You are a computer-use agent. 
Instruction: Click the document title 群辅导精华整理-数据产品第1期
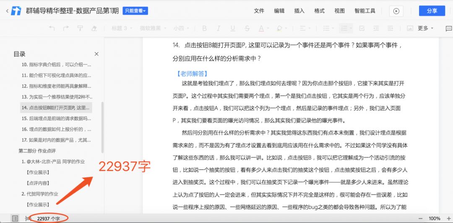[72, 11]
